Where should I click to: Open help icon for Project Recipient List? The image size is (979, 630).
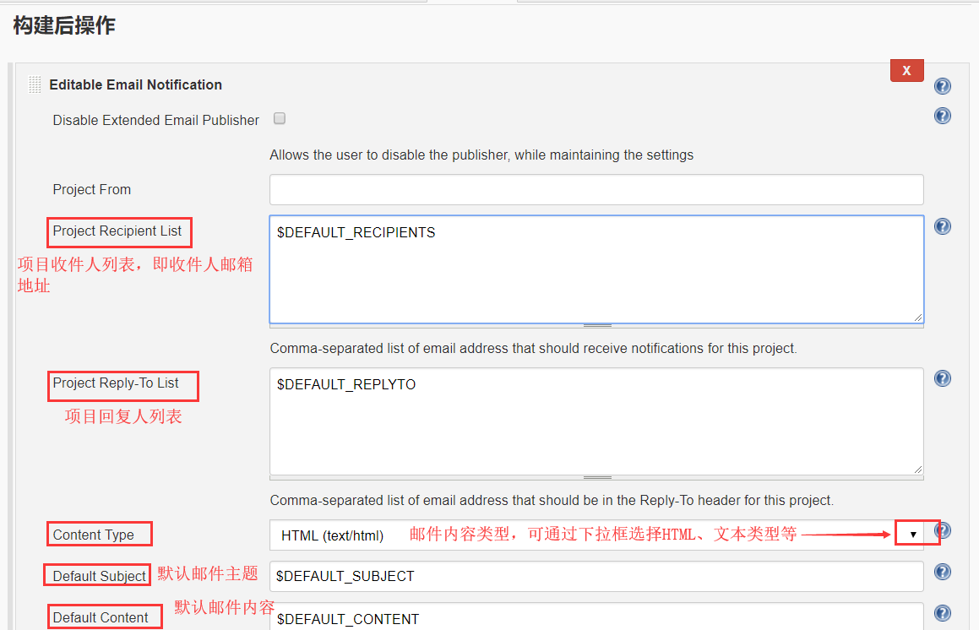[942, 226]
